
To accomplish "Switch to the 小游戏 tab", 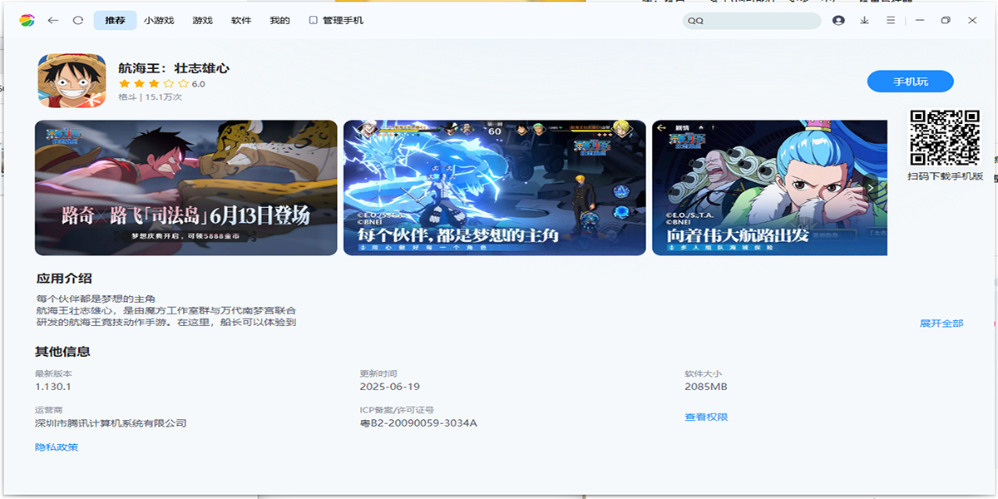I will (159, 20).
